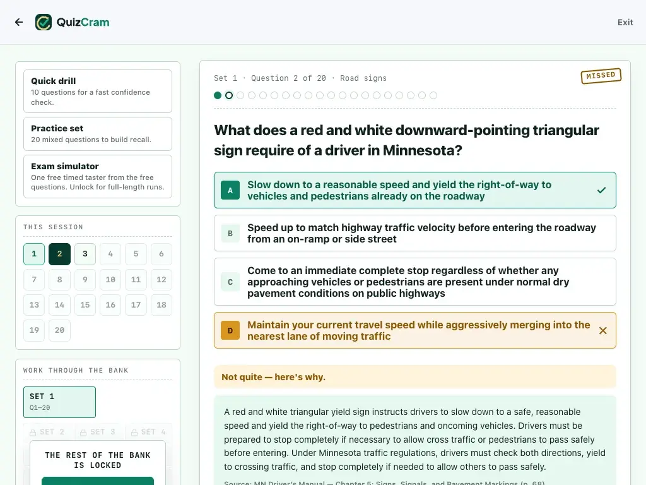Click the 'WORK THROUGH THE BANK' heading
This screenshot has width=646, height=485.
(76, 370)
